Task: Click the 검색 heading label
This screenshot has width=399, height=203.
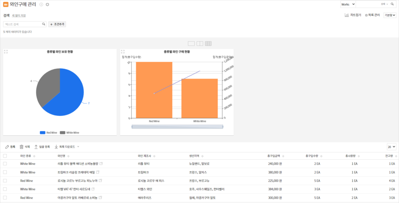Action: click(6, 16)
